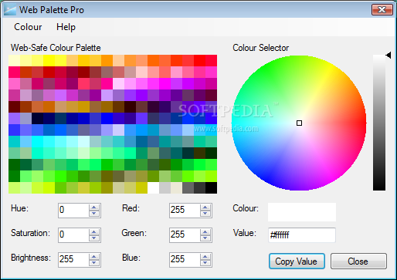The image size is (397, 280).
Task: Increase Blue value with its up arrow
Action: pos(205,257)
